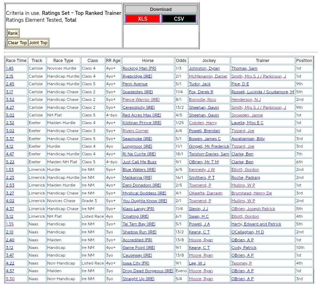
Task: View horse Drop Dead Gorgeous (IRE)
Action: pyautogui.click(x=148, y=271)
